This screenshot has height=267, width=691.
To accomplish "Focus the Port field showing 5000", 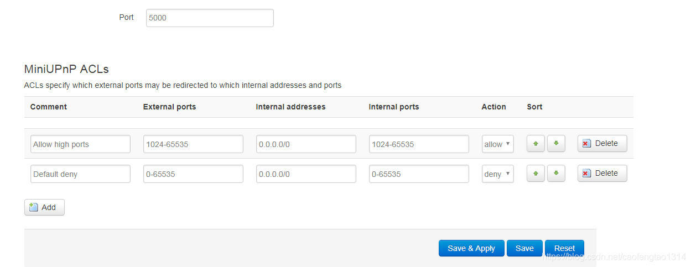I will [x=210, y=18].
